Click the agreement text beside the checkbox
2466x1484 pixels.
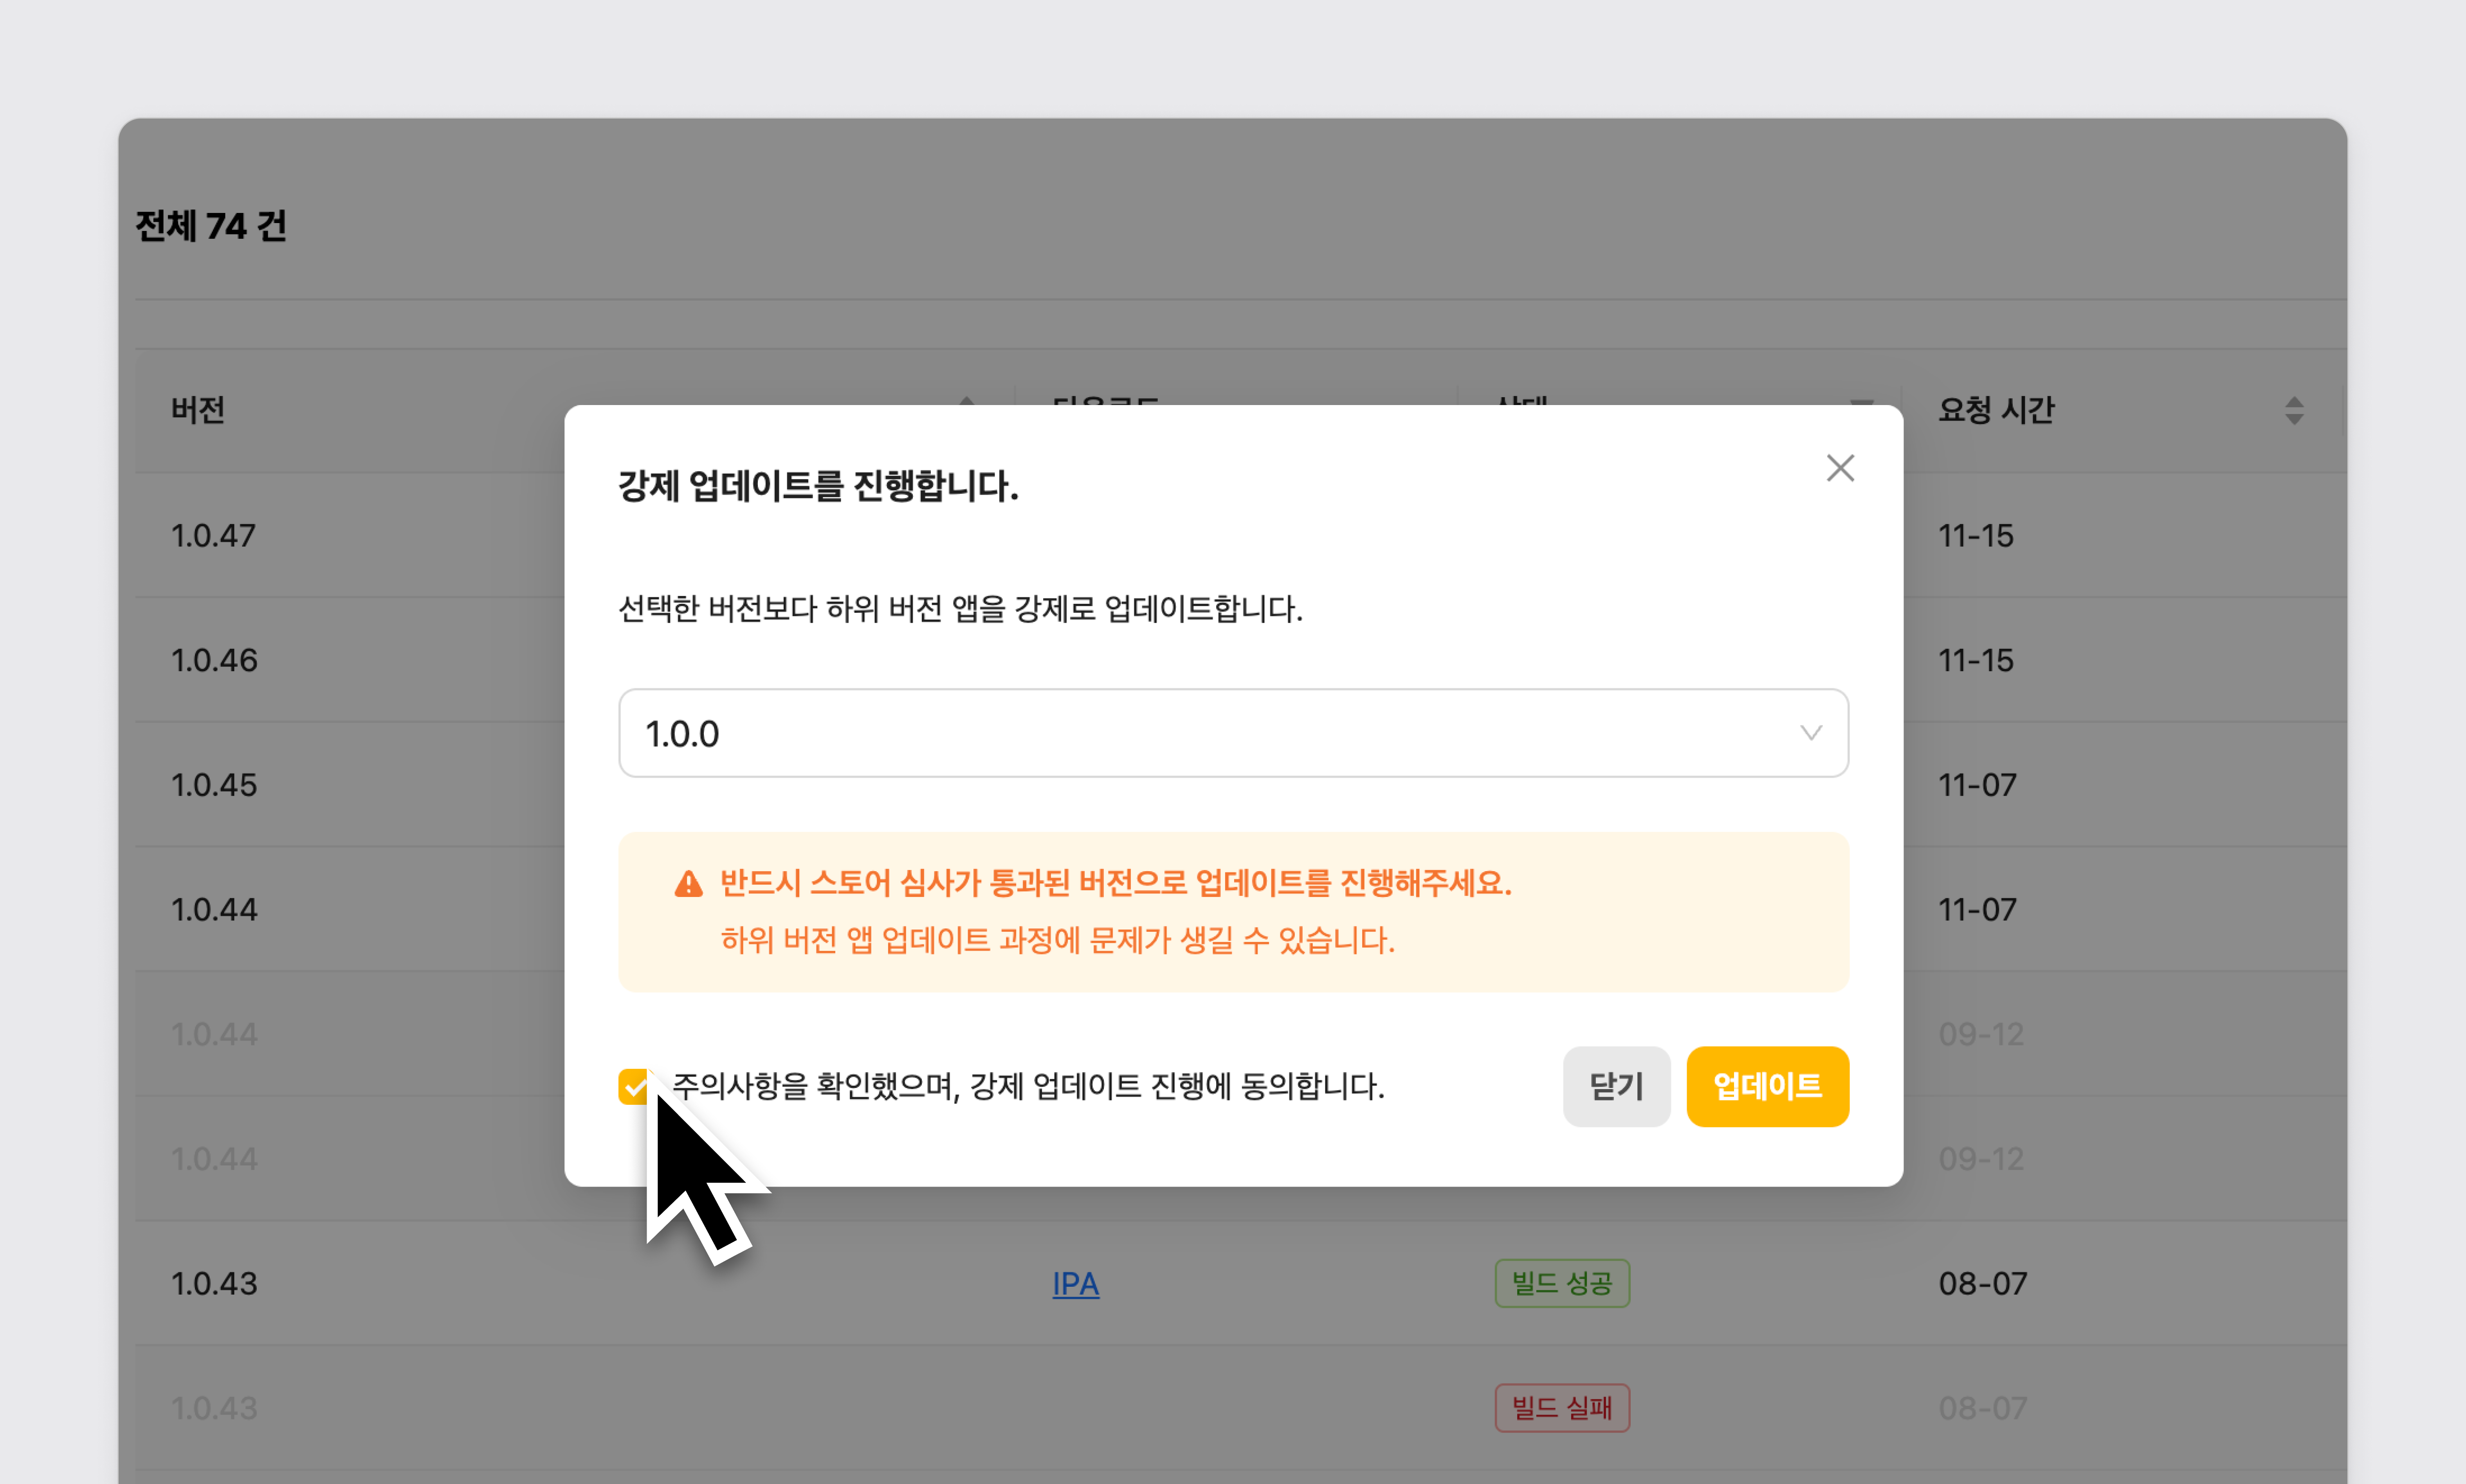point(1028,1086)
